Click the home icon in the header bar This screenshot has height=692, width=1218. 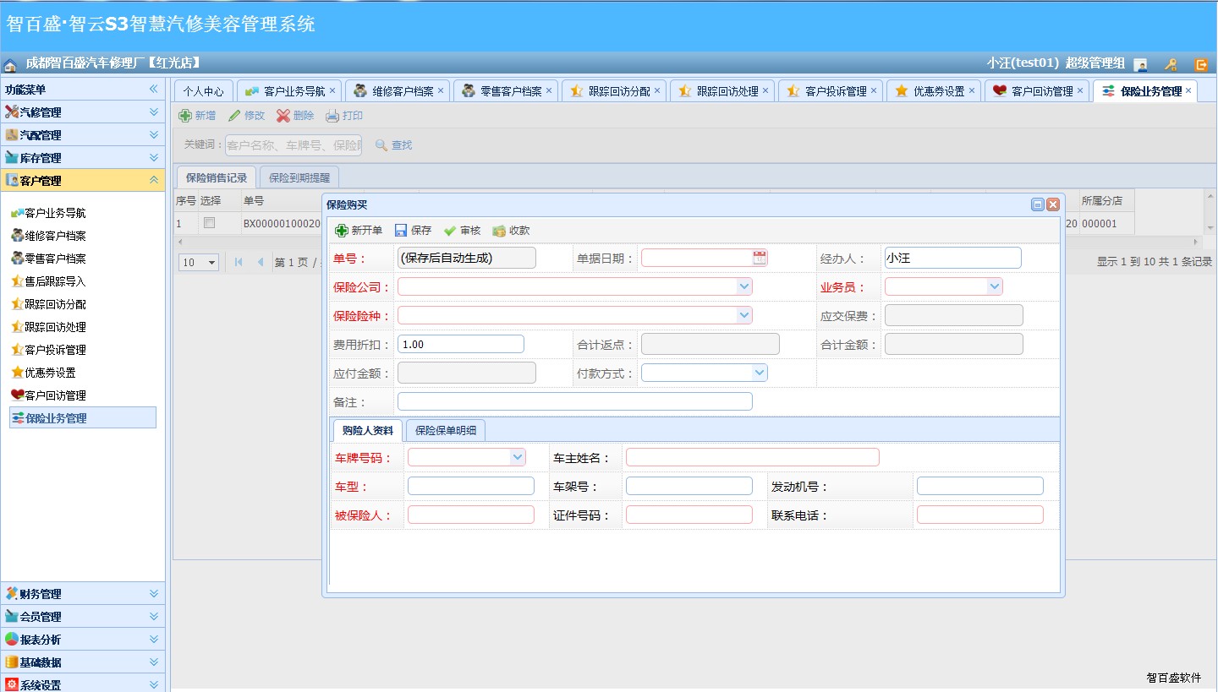click(10, 65)
